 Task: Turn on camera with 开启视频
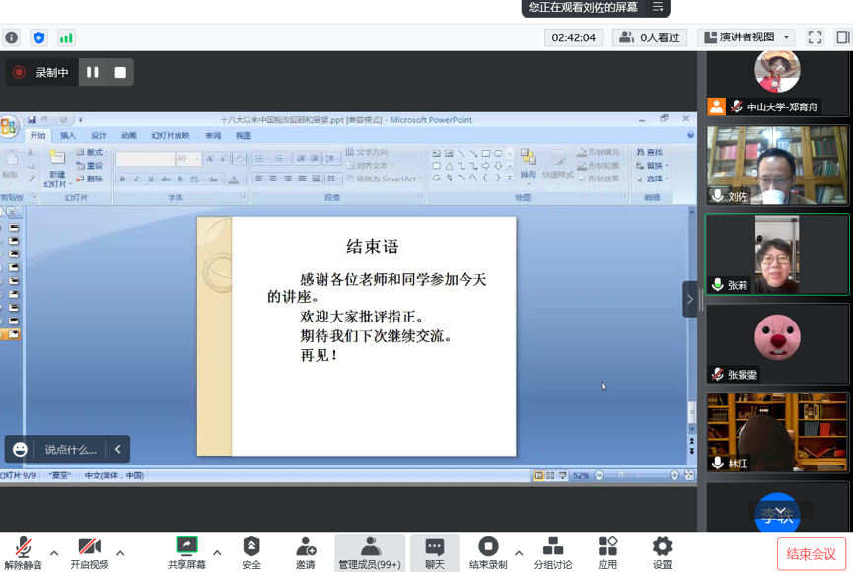90,552
